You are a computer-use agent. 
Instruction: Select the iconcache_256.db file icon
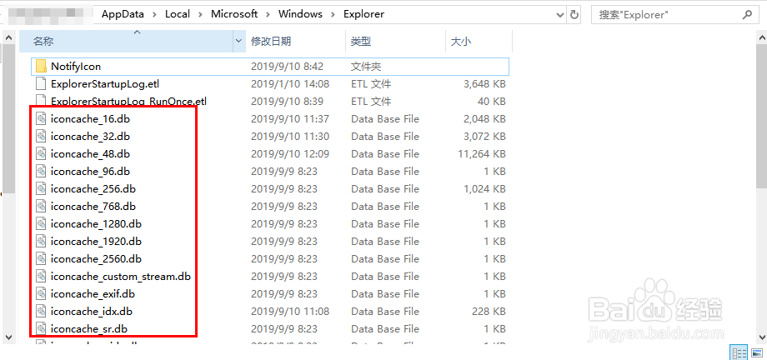click(41, 189)
